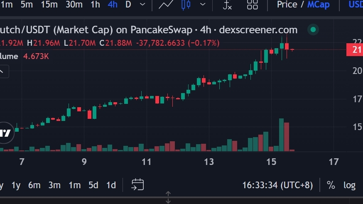
Task: Click the red current price label
Action: click(x=355, y=50)
